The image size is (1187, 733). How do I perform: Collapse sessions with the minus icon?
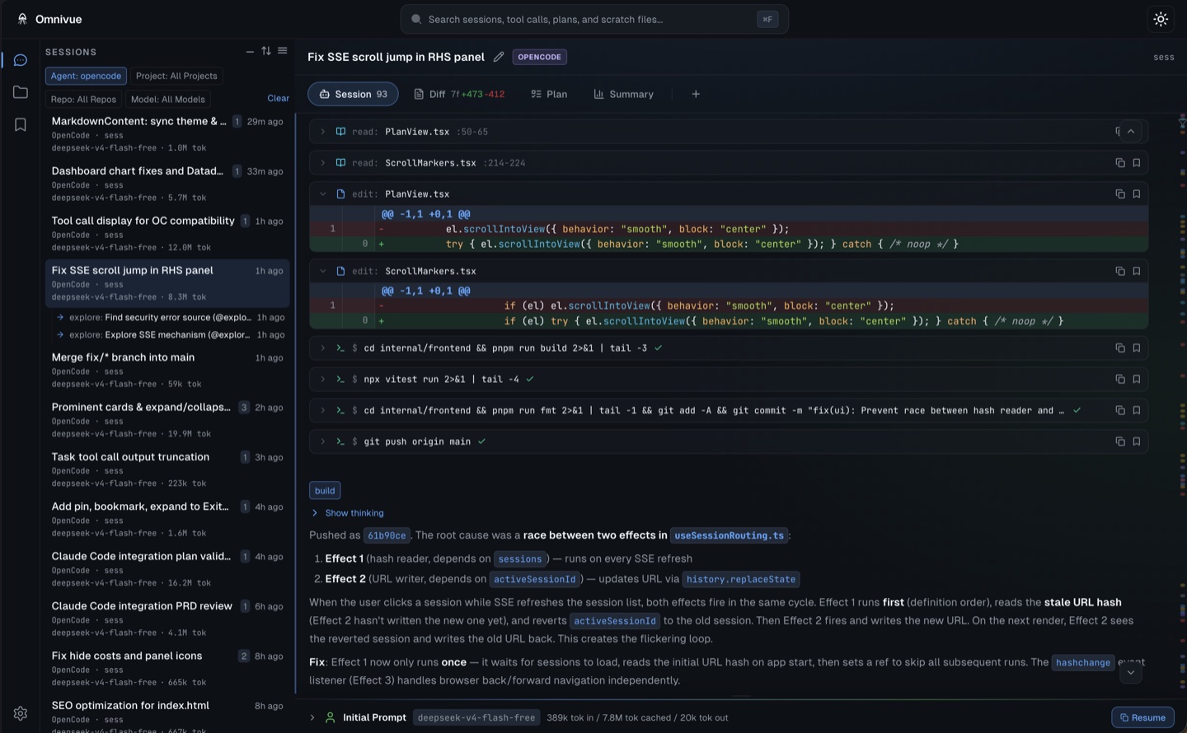(250, 51)
